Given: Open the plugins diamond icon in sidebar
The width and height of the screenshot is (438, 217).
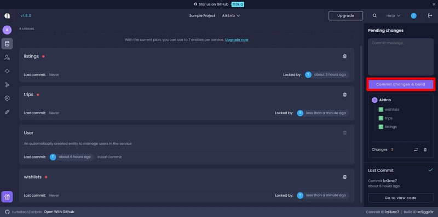Looking at the screenshot, I should pyautogui.click(x=7, y=71).
